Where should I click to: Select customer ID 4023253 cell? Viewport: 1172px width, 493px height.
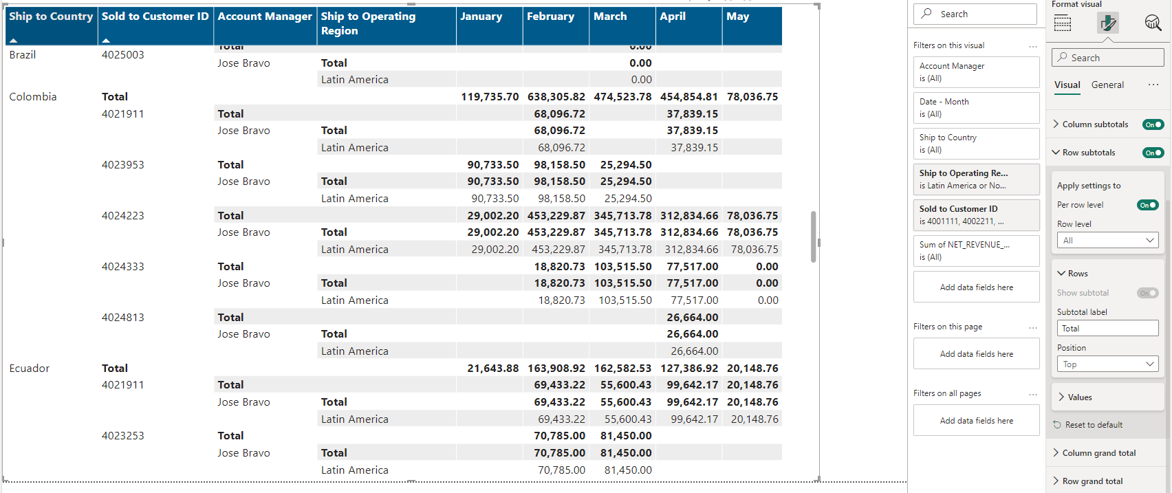pyautogui.click(x=123, y=436)
